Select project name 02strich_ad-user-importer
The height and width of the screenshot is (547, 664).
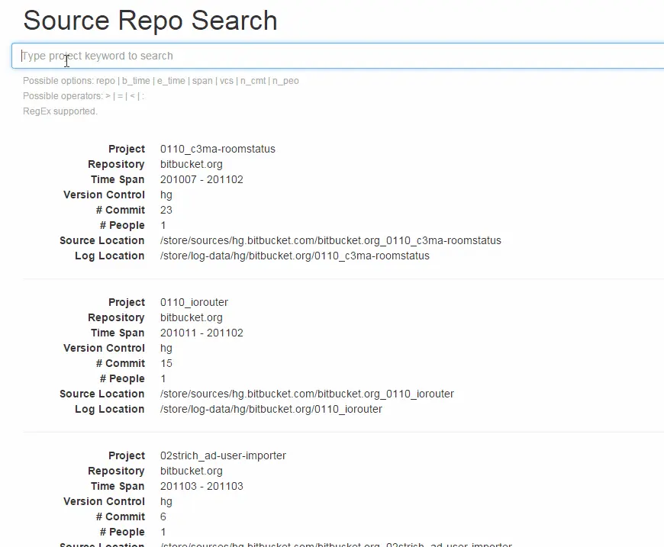pyautogui.click(x=223, y=455)
